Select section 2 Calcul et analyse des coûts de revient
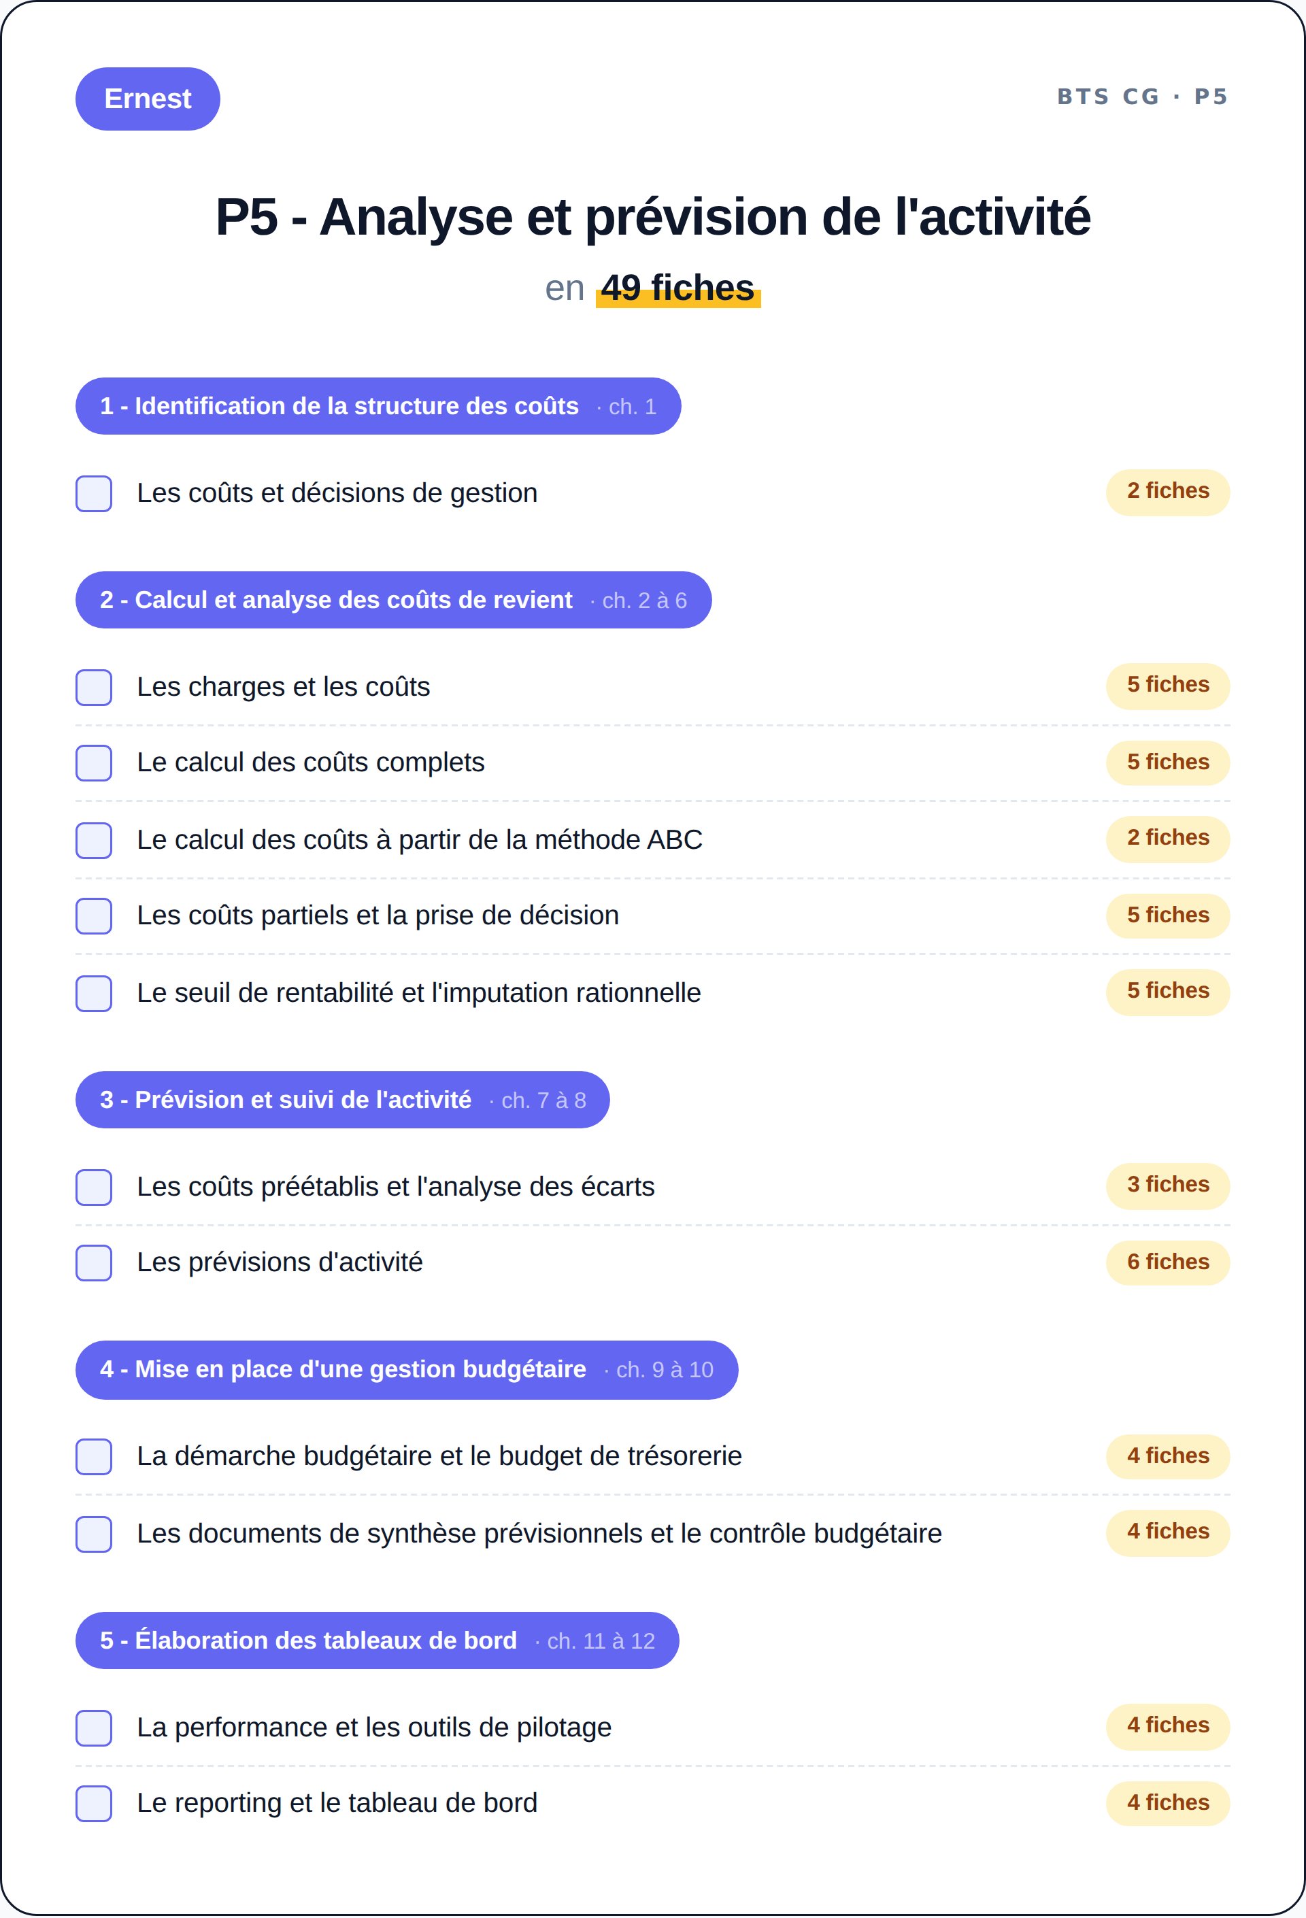The width and height of the screenshot is (1306, 1918). [394, 600]
